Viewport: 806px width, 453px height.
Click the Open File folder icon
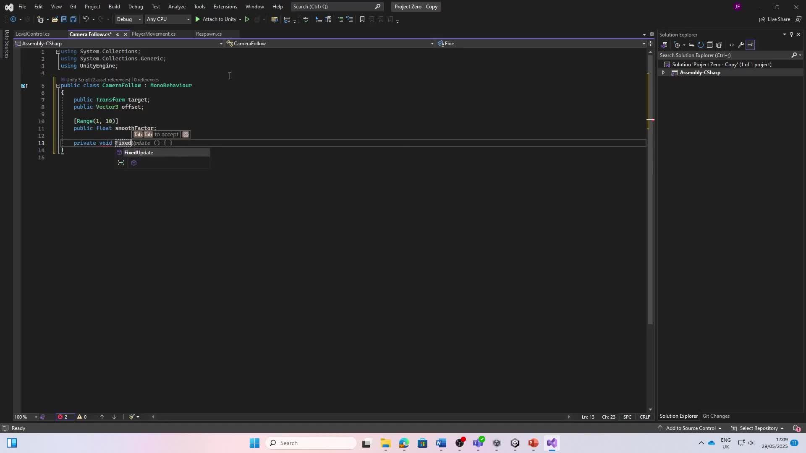pyautogui.click(x=55, y=19)
